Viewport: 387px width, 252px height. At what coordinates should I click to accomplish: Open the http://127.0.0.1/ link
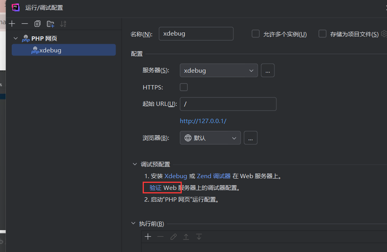(x=203, y=121)
